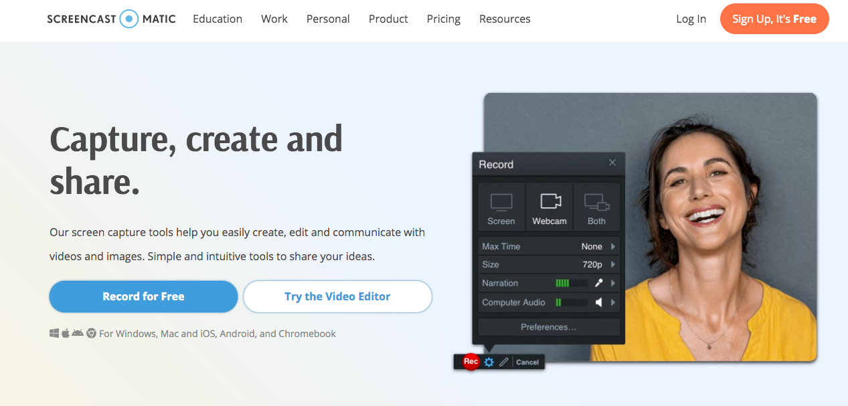The image size is (848, 406).
Task: Select the Both recording mode icon
Action: coord(596,201)
